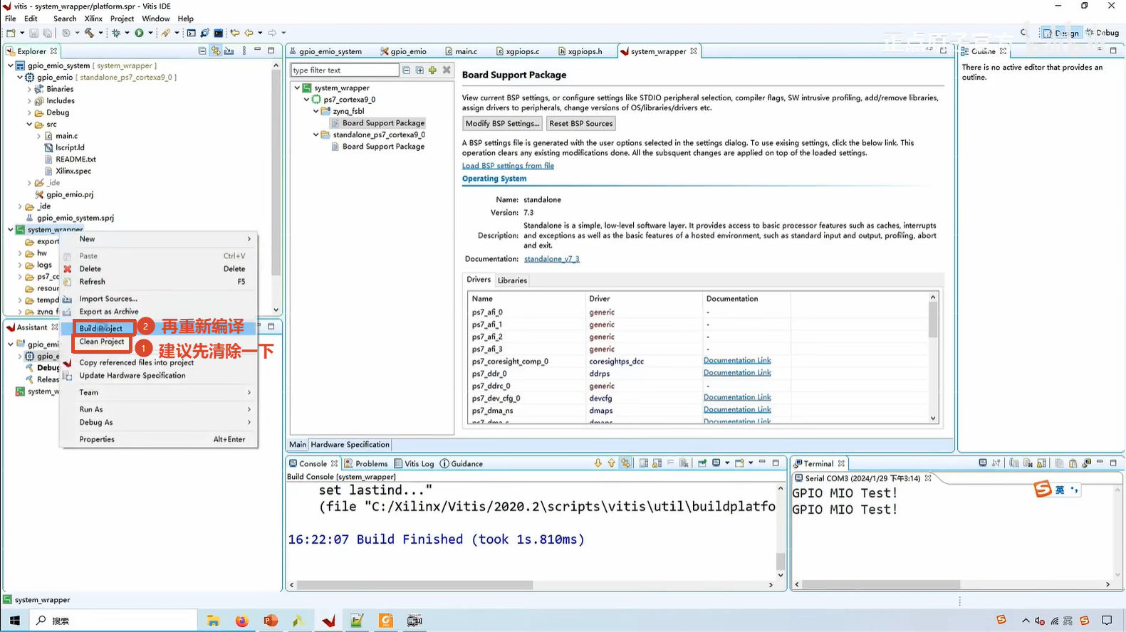Switch to the main.c editor tab
This screenshot has height=632, width=1126.
[x=461, y=51]
